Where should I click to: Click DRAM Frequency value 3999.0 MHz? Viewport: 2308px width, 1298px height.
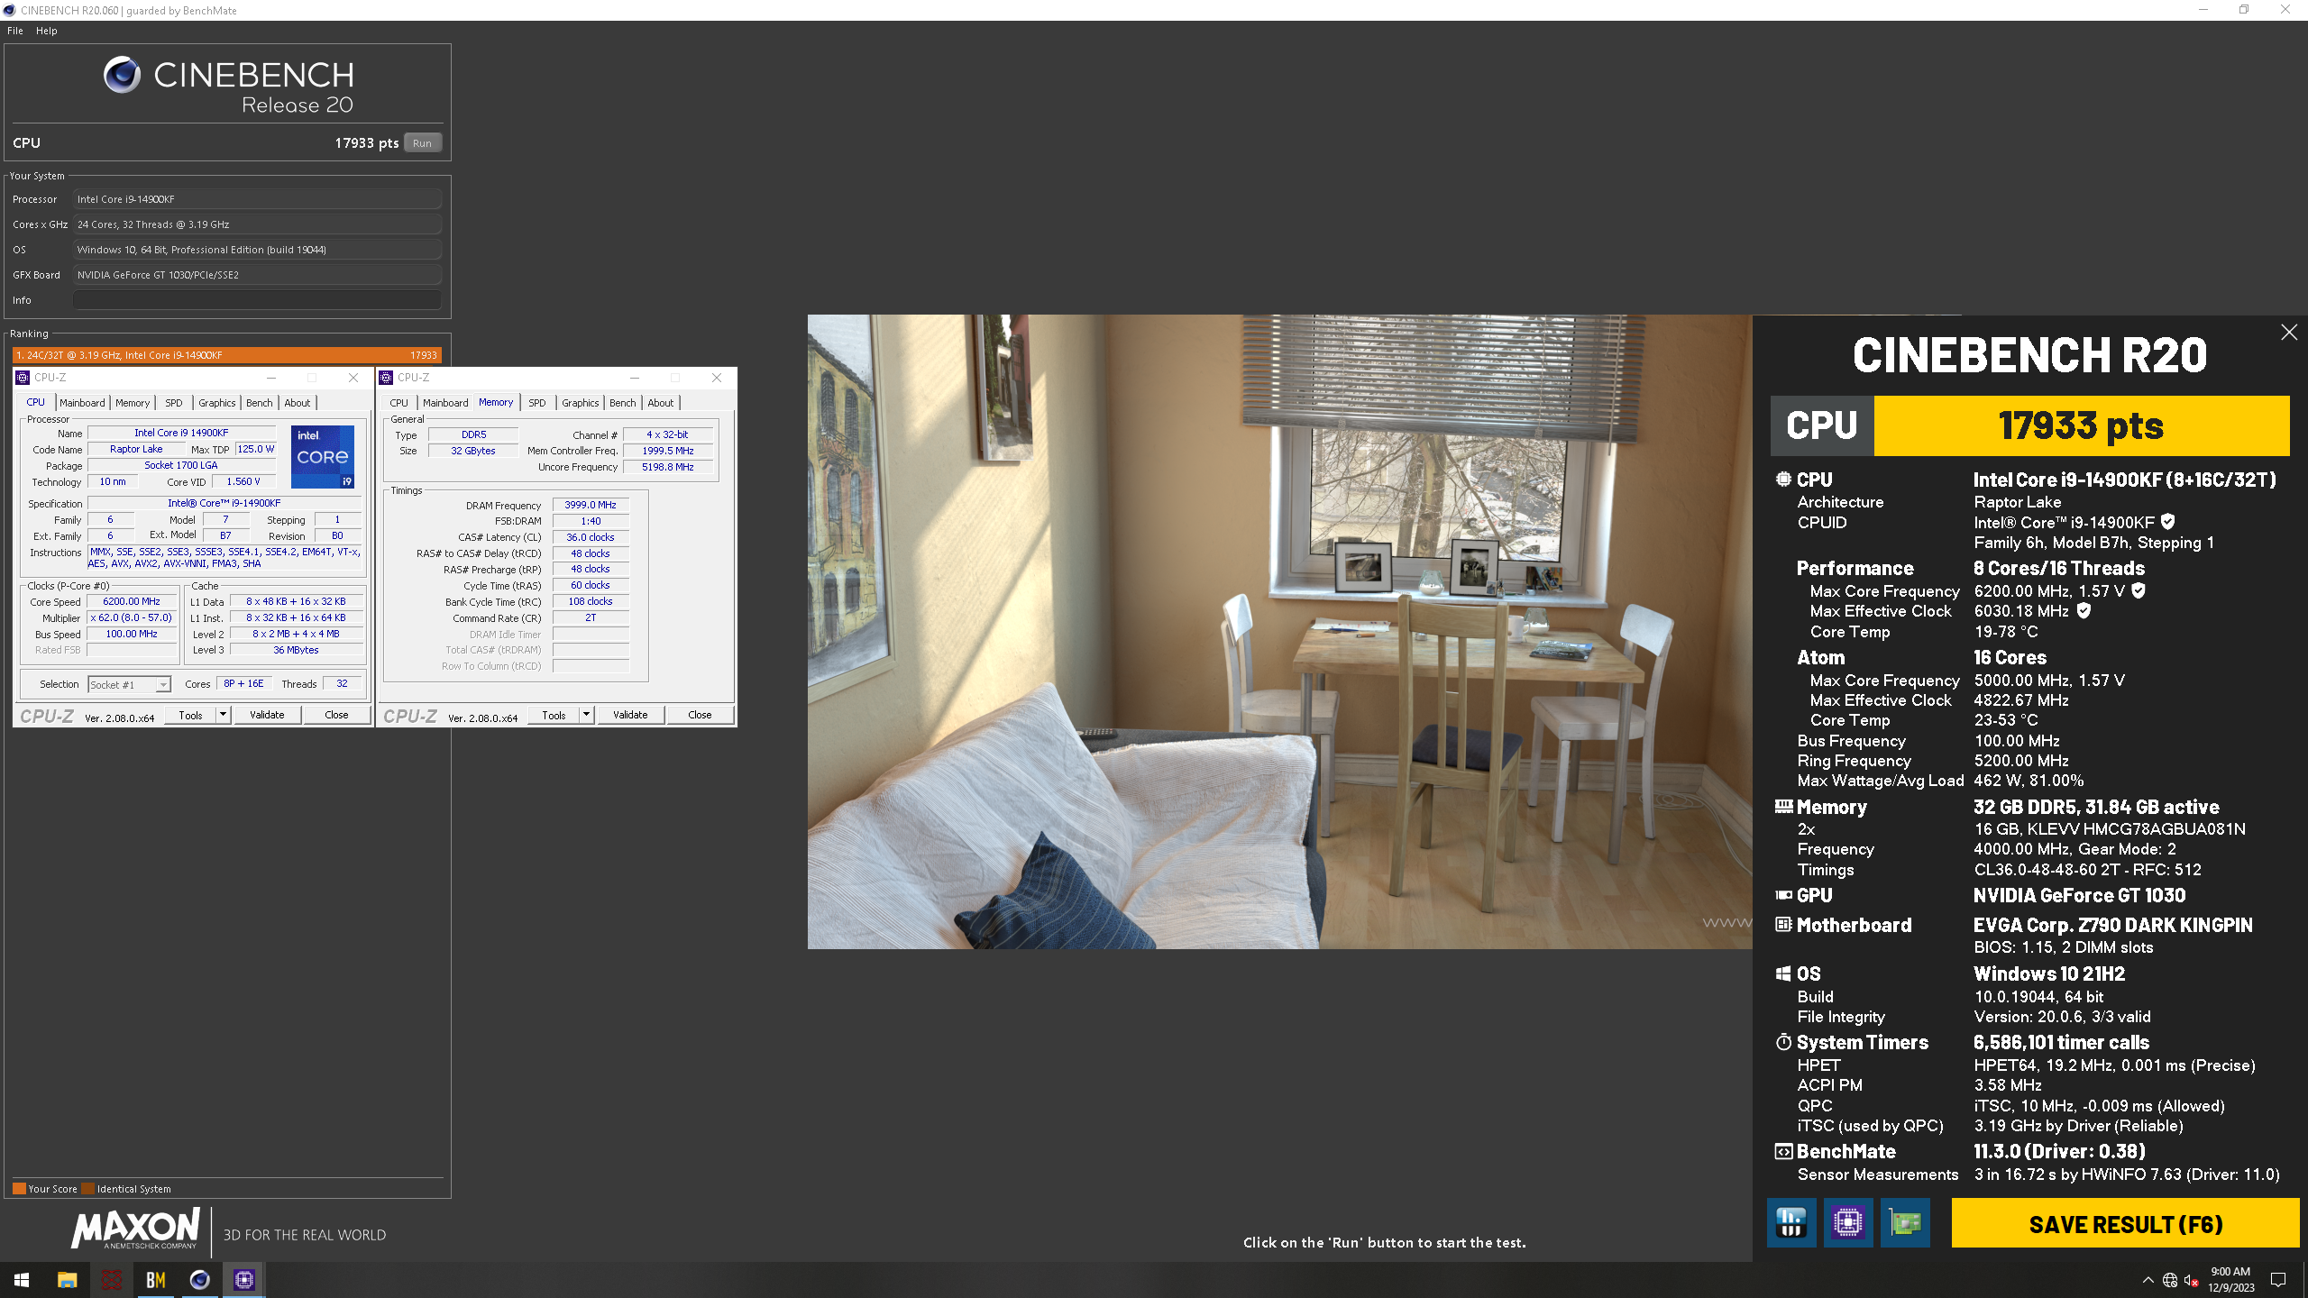(x=591, y=505)
